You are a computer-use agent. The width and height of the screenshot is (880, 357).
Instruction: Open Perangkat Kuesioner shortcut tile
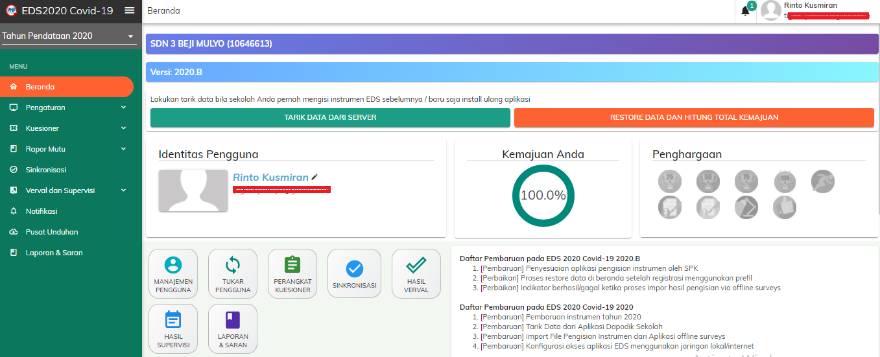[292, 274]
